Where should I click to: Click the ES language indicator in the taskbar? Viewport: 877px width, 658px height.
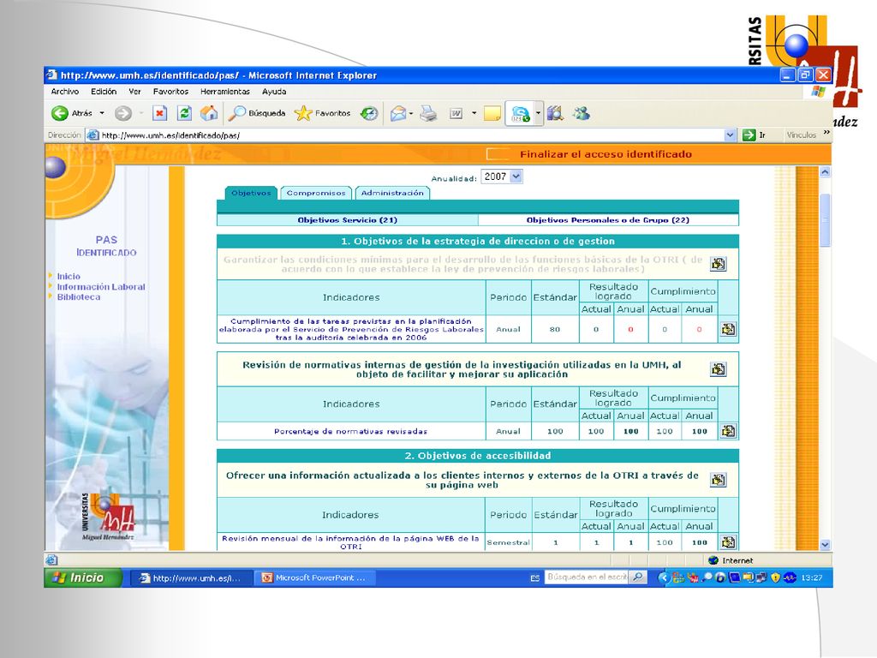(x=534, y=578)
